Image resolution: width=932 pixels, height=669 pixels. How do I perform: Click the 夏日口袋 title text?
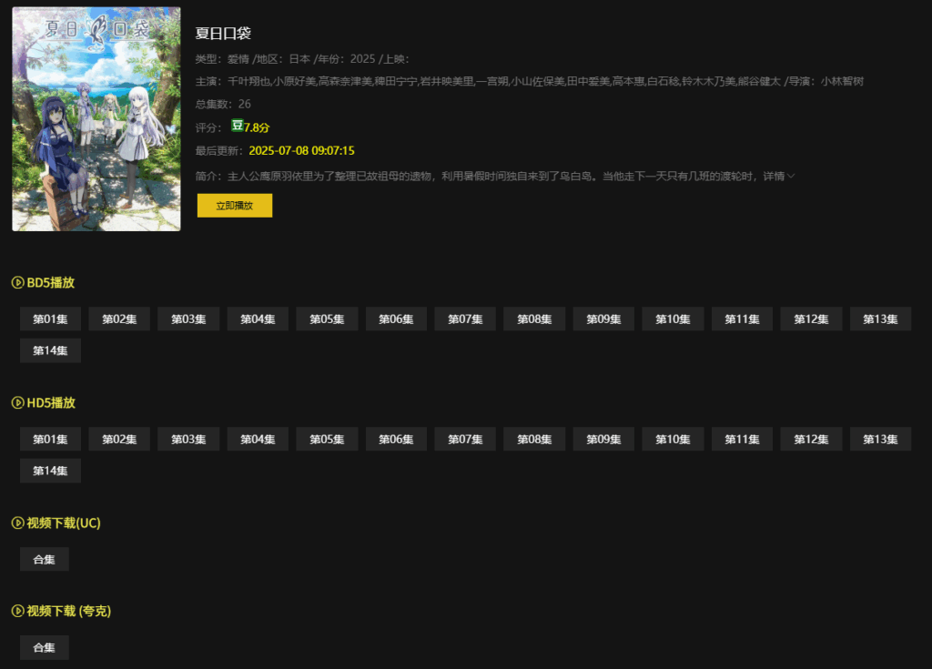coord(224,34)
